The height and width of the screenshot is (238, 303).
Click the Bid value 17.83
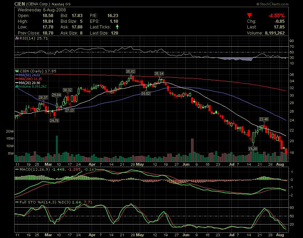pos(77,16)
